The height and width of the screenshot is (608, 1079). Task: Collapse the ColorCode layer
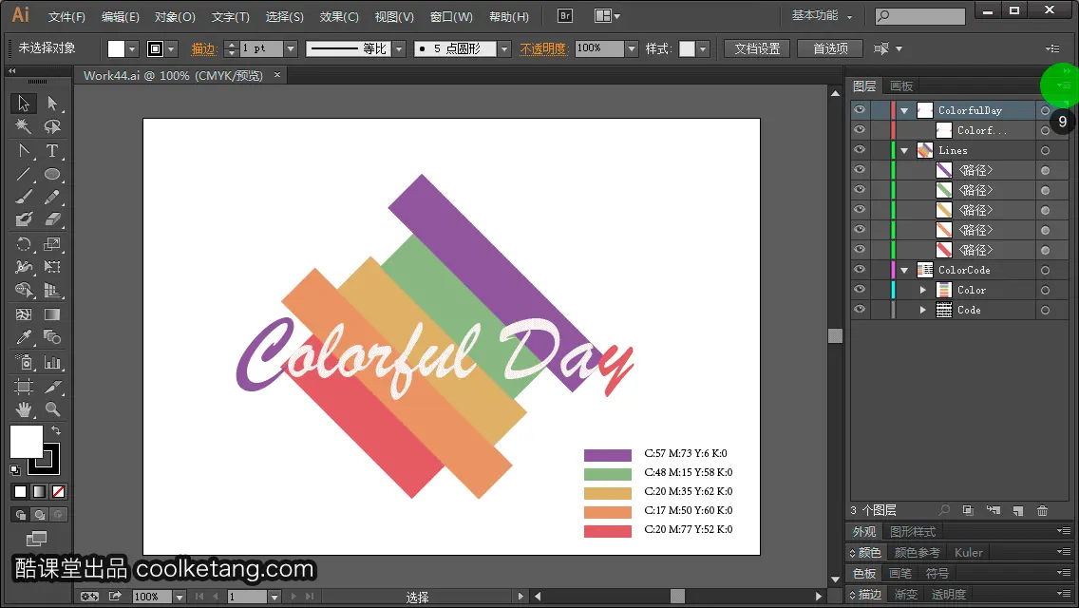click(x=905, y=270)
